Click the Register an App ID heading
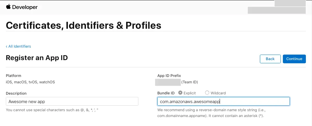The image size is (312, 126). pyautogui.click(x=37, y=58)
